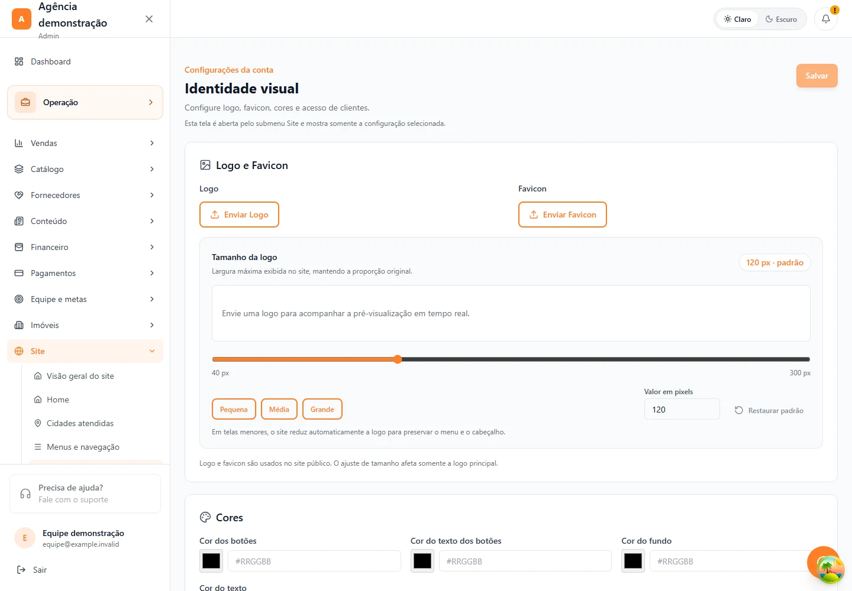This screenshot has height=591, width=852.
Task: Select the Grande logo size preset
Action: coord(322,409)
